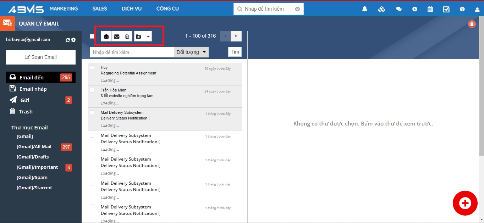Click the mark-as-read open envelope icon
Screen dimensions: 484x223
click(x=106, y=37)
